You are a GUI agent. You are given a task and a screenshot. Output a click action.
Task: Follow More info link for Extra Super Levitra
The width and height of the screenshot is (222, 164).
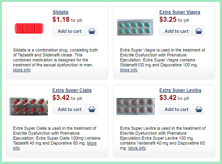coord(137,148)
